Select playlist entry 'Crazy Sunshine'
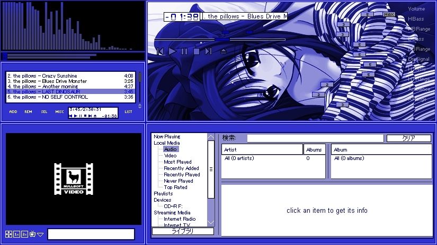The height and width of the screenshot is (245, 437). coord(70,76)
